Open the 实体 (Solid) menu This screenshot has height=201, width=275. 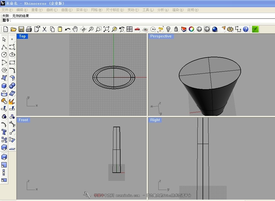[x=82, y=10]
